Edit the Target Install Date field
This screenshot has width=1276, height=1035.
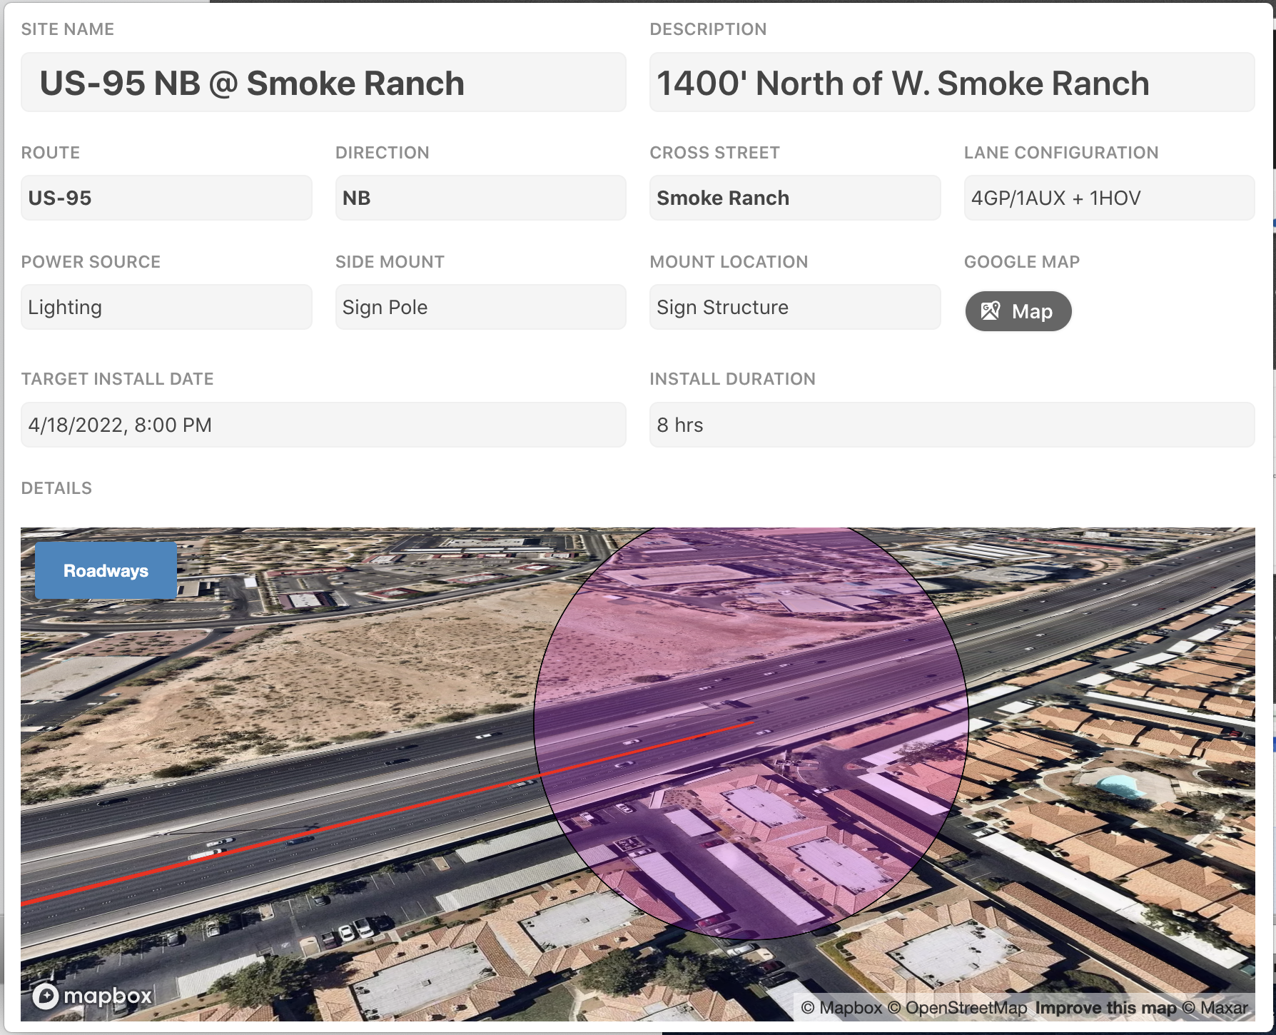pos(323,425)
